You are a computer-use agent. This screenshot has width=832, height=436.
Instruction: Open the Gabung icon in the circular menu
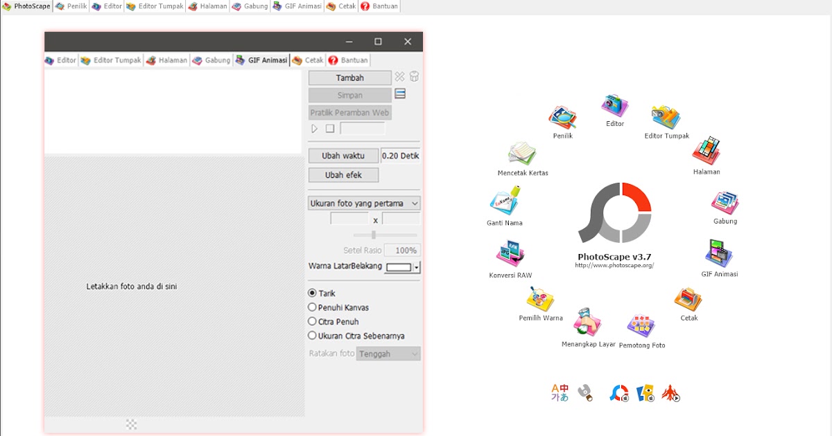click(725, 203)
